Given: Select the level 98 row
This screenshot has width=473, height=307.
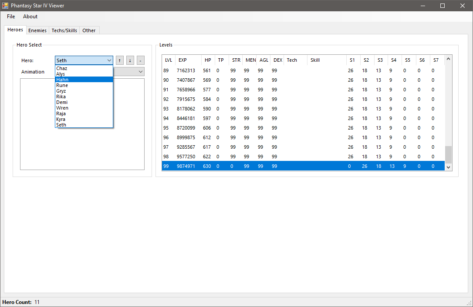Looking at the screenshot, I should 303,157.
